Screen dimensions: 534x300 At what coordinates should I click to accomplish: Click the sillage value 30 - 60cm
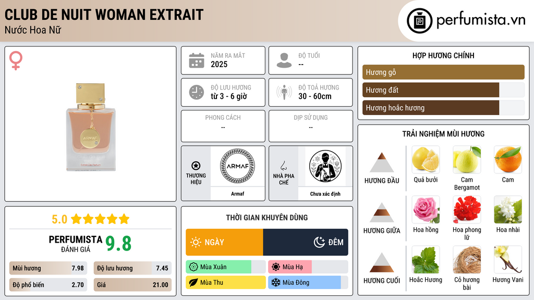(x=315, y=96)
